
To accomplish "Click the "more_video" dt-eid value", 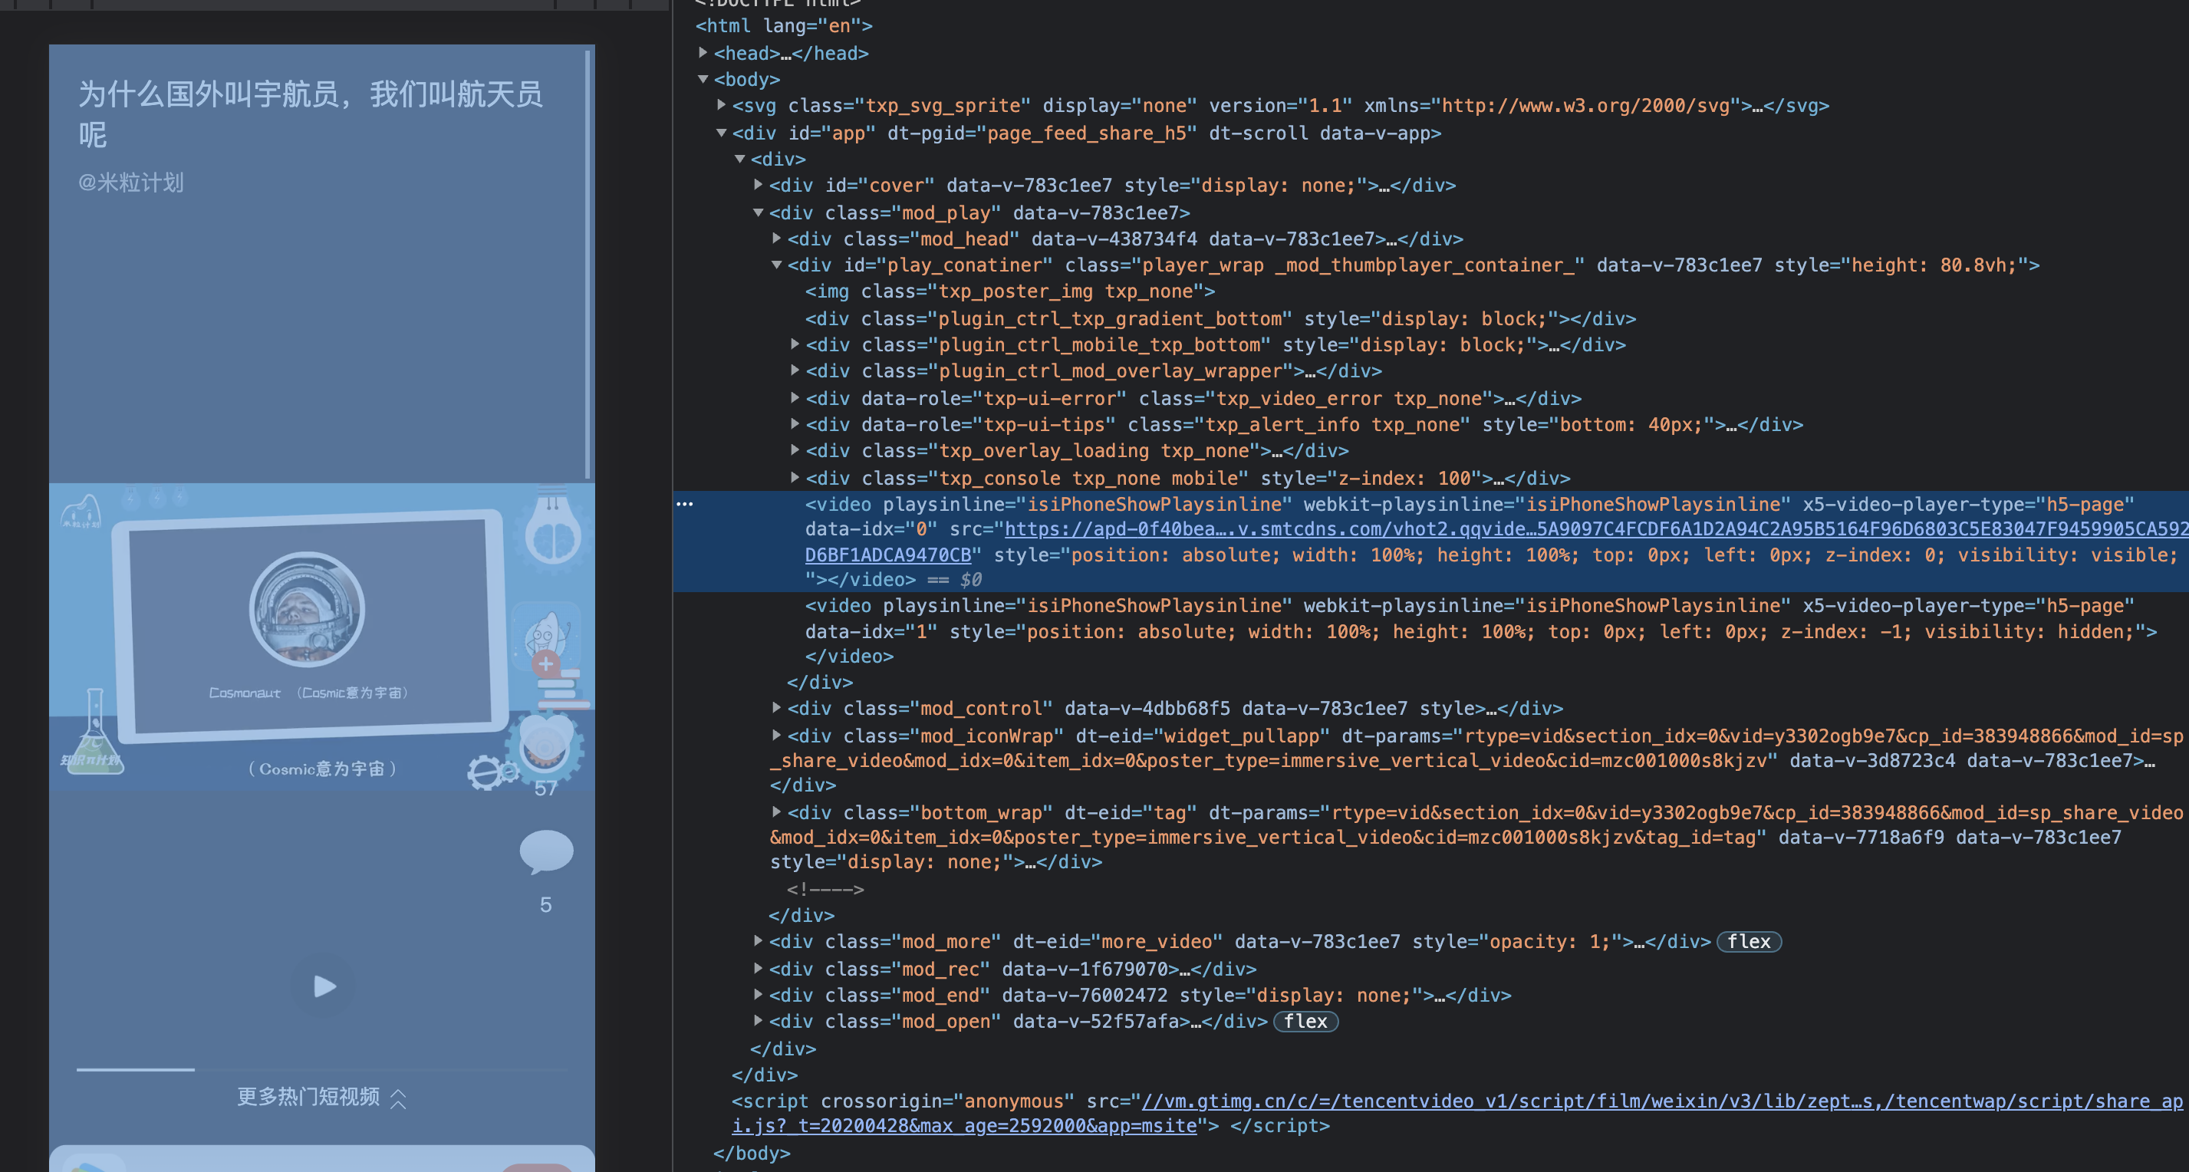I will [1157, 942].
